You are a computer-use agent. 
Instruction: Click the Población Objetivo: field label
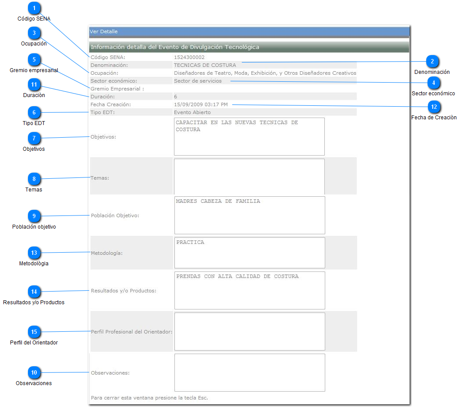pyautogui.click(x=115, y=215)
